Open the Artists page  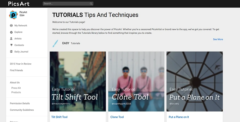(18, 39)
